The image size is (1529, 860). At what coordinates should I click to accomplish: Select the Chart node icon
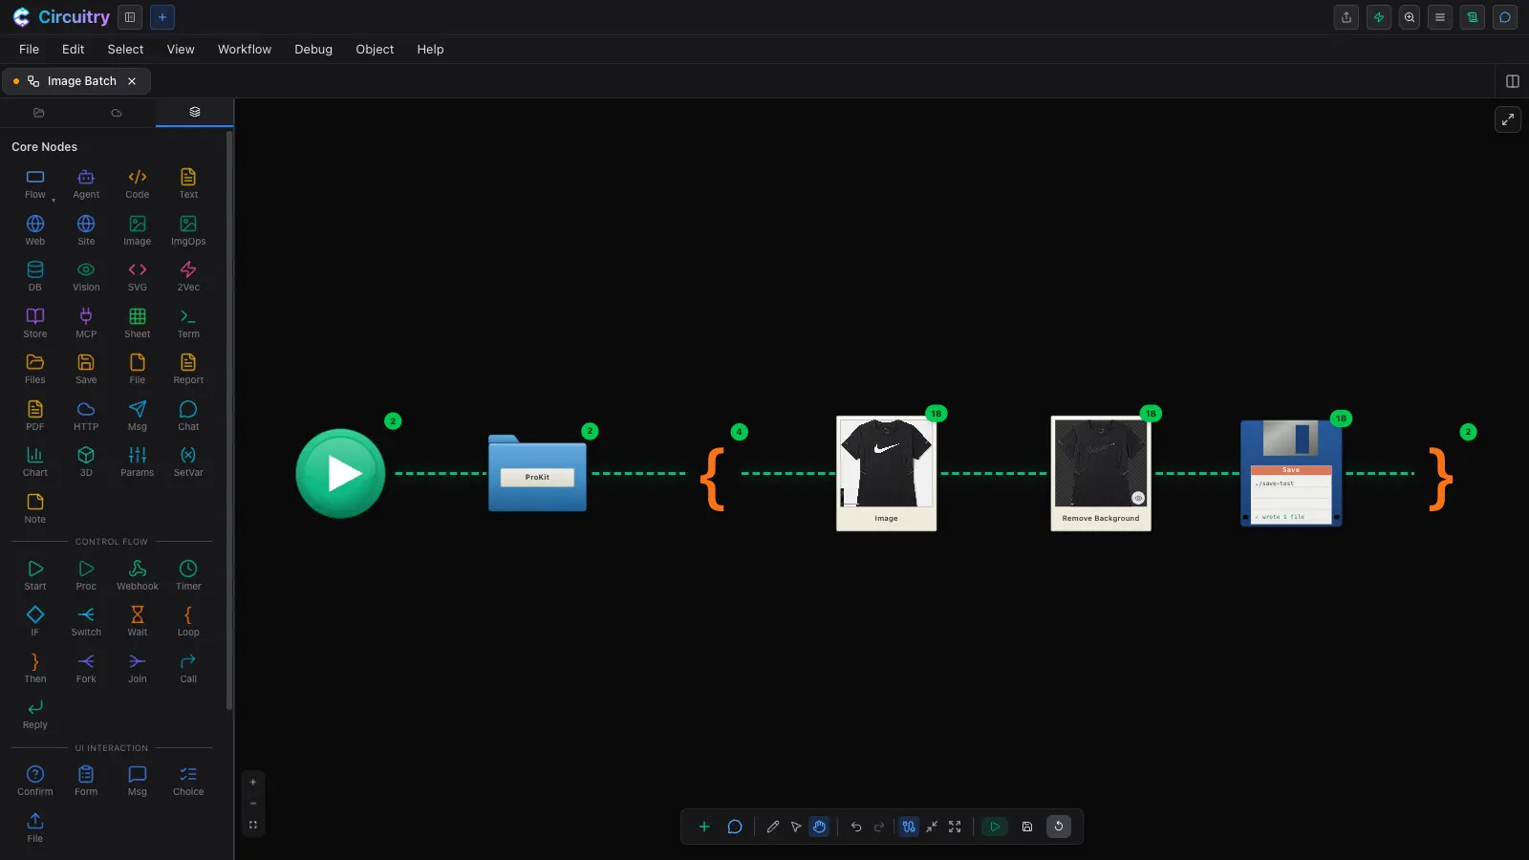[35, 462]
